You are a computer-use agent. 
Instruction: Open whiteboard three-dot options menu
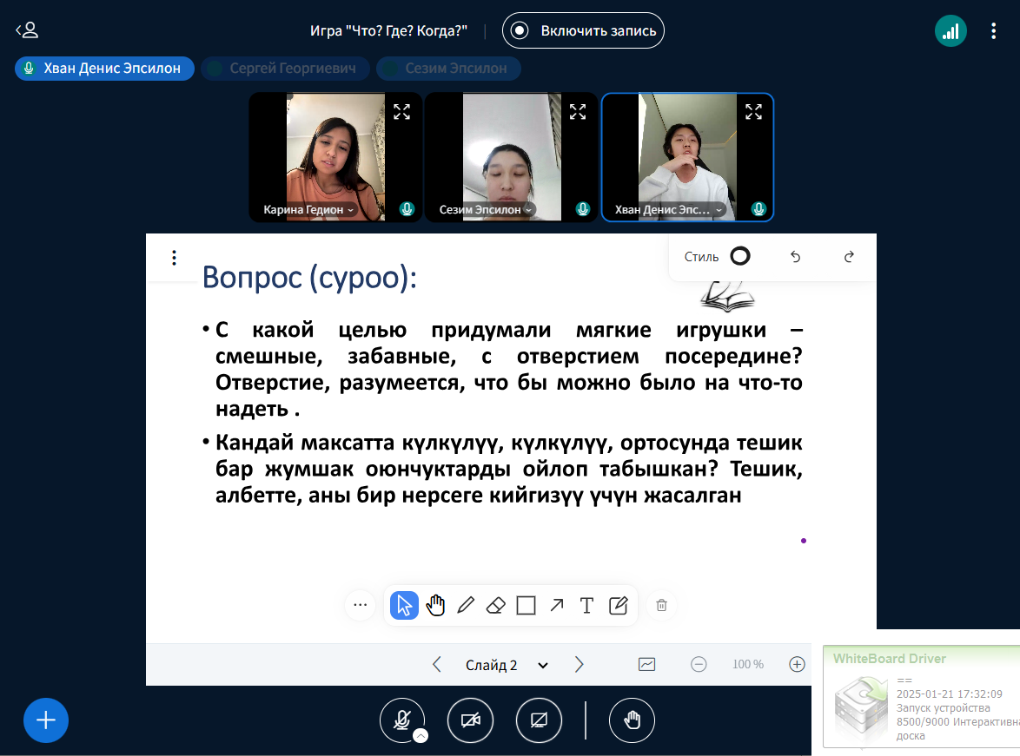tap(175, 258)
